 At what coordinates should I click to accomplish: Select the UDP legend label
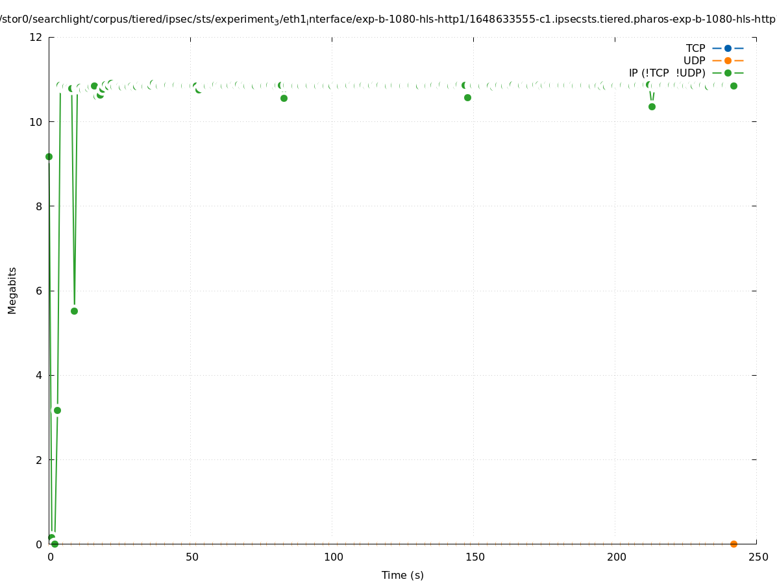click(x=694, y=61)
